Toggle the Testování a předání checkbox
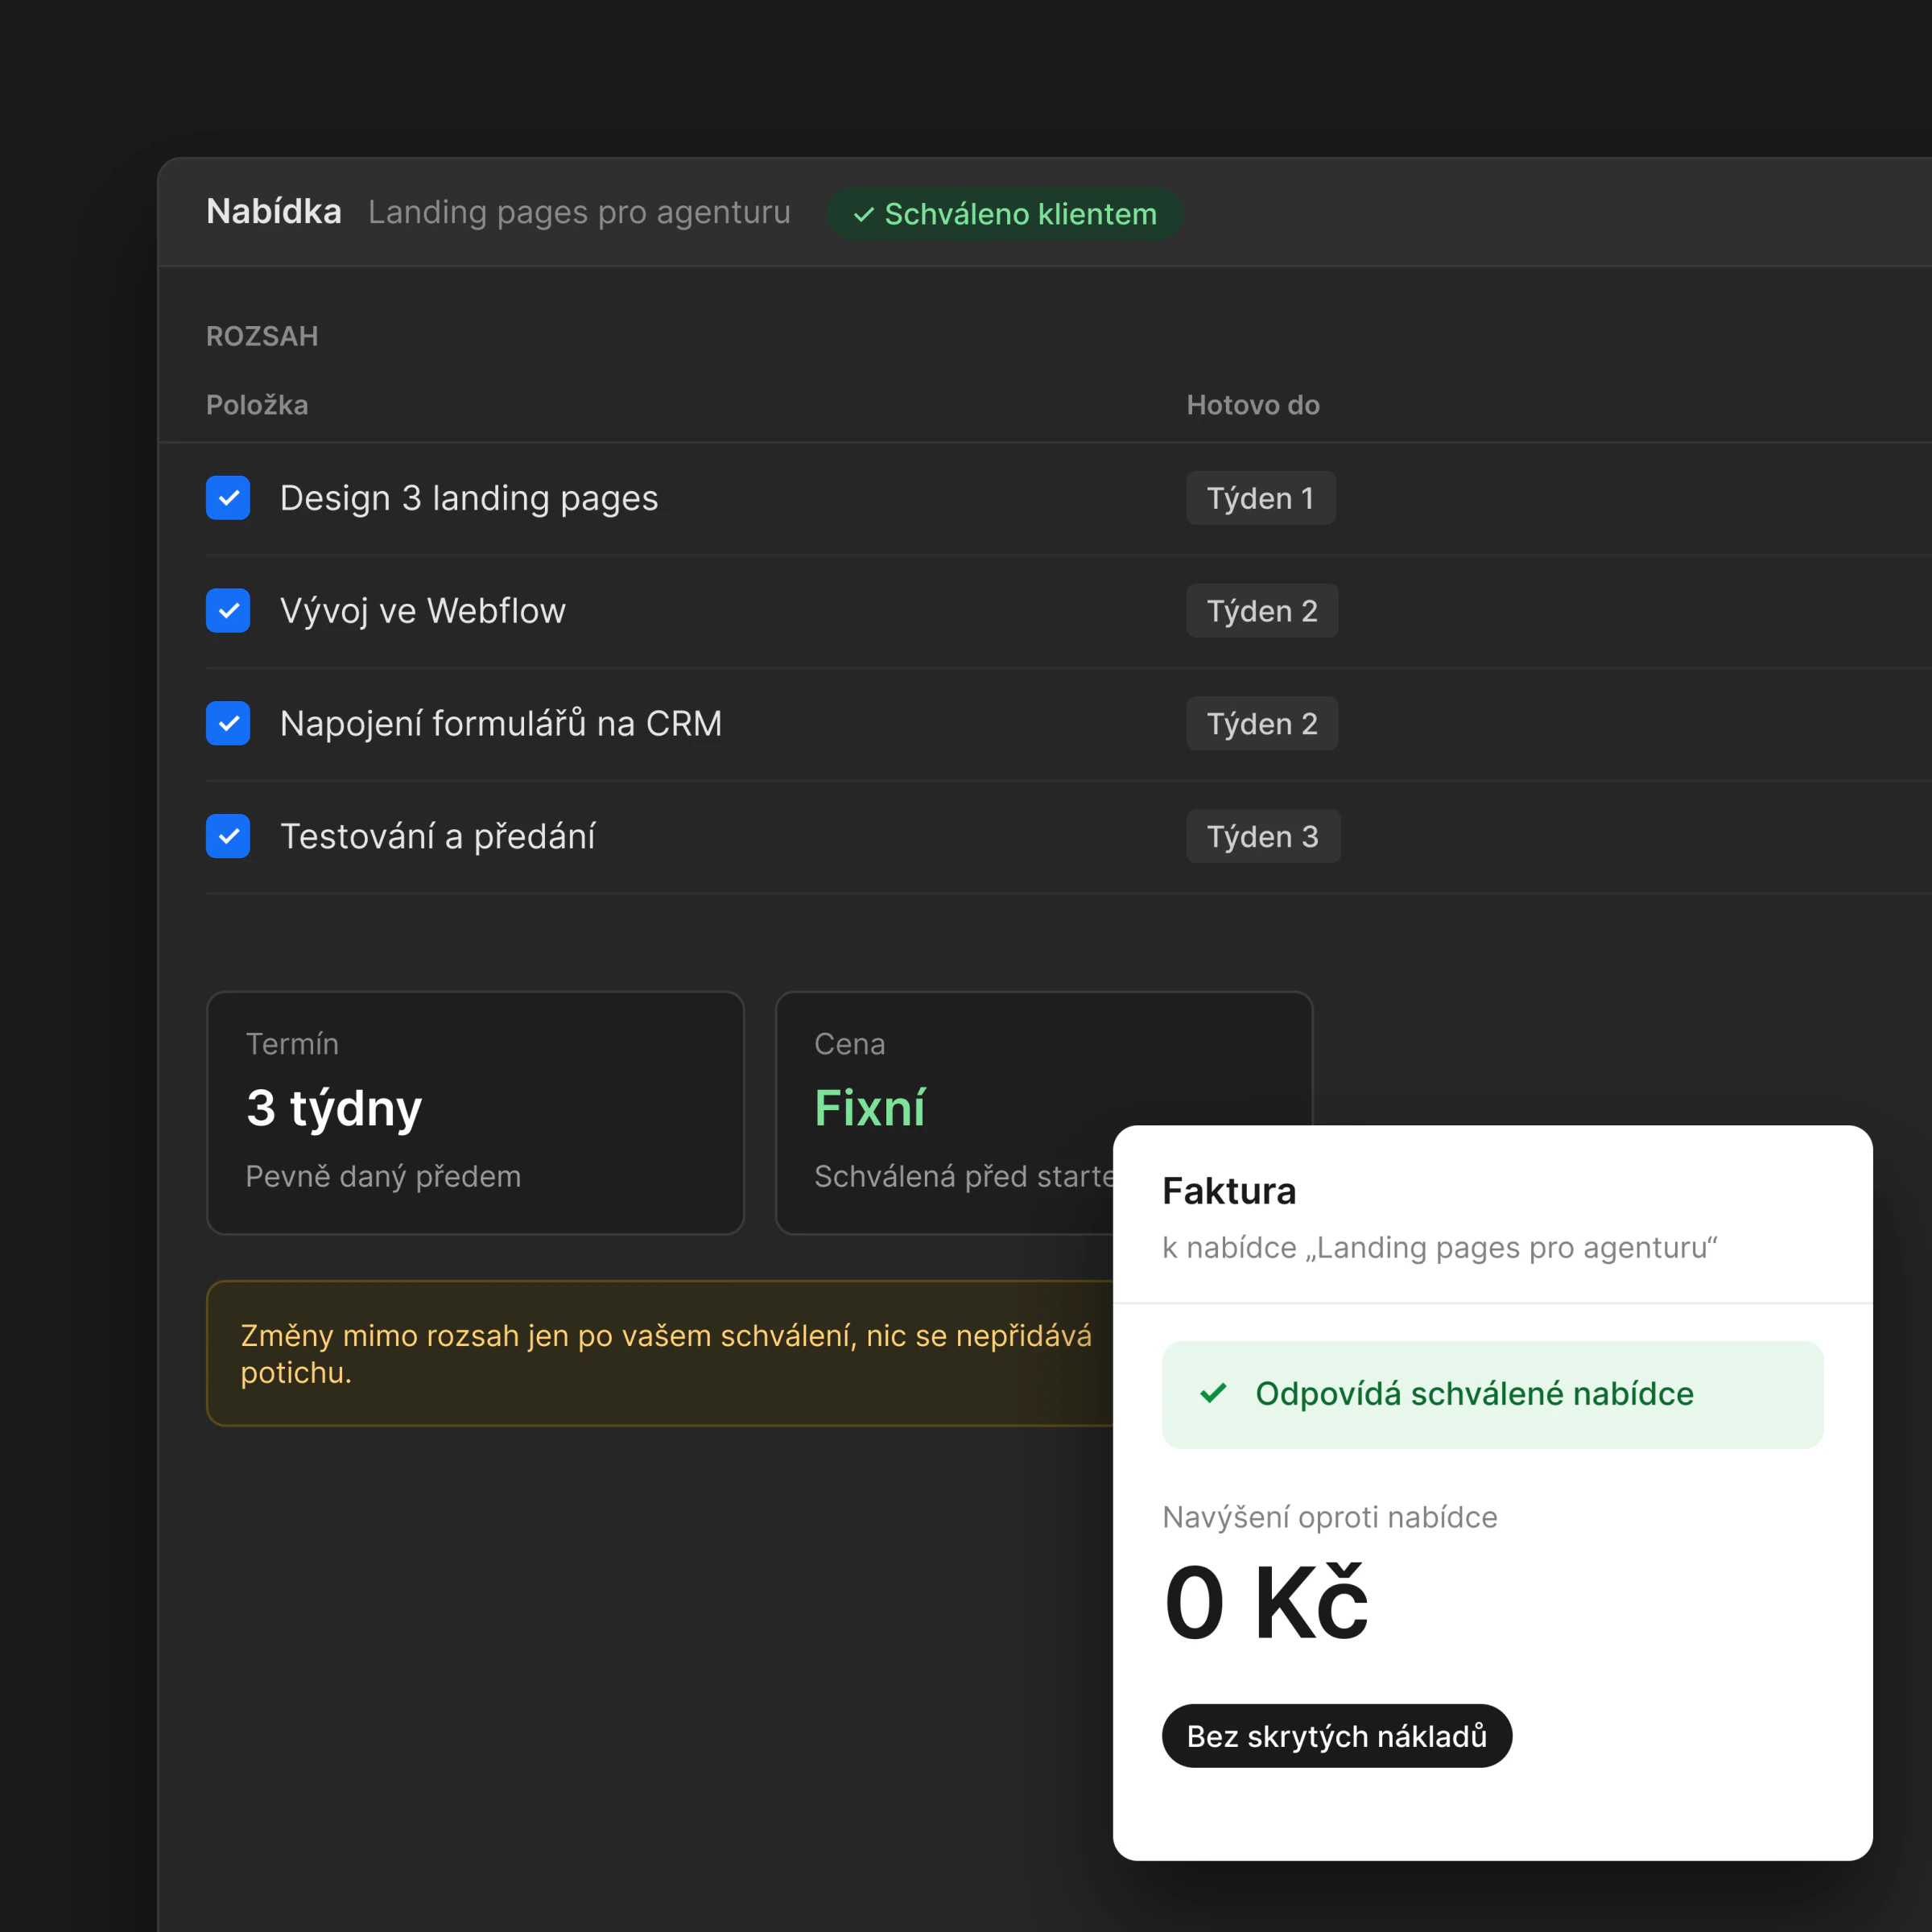The width and height of the screenshot is (1932, 1932). tap(228, 836)
